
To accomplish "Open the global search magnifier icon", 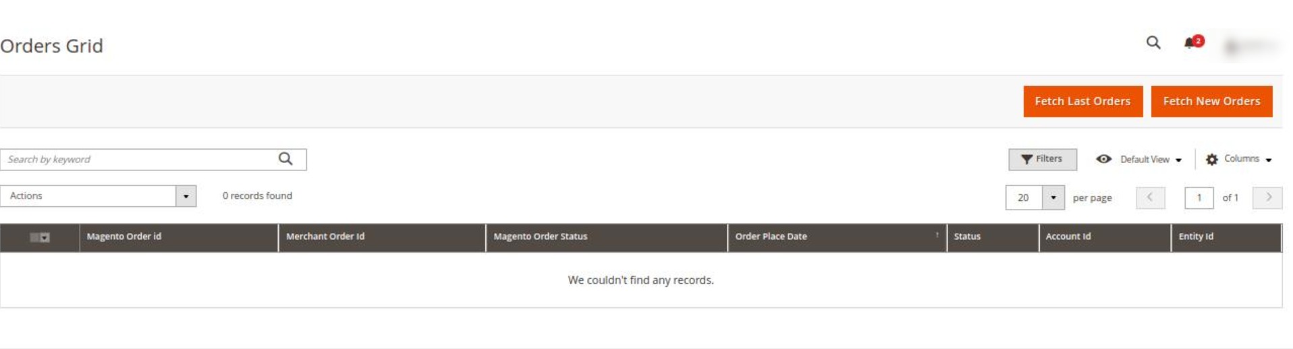I will [x=1153, y=43].
